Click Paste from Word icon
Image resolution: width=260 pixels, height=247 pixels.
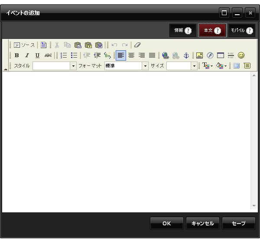[99, 45]
